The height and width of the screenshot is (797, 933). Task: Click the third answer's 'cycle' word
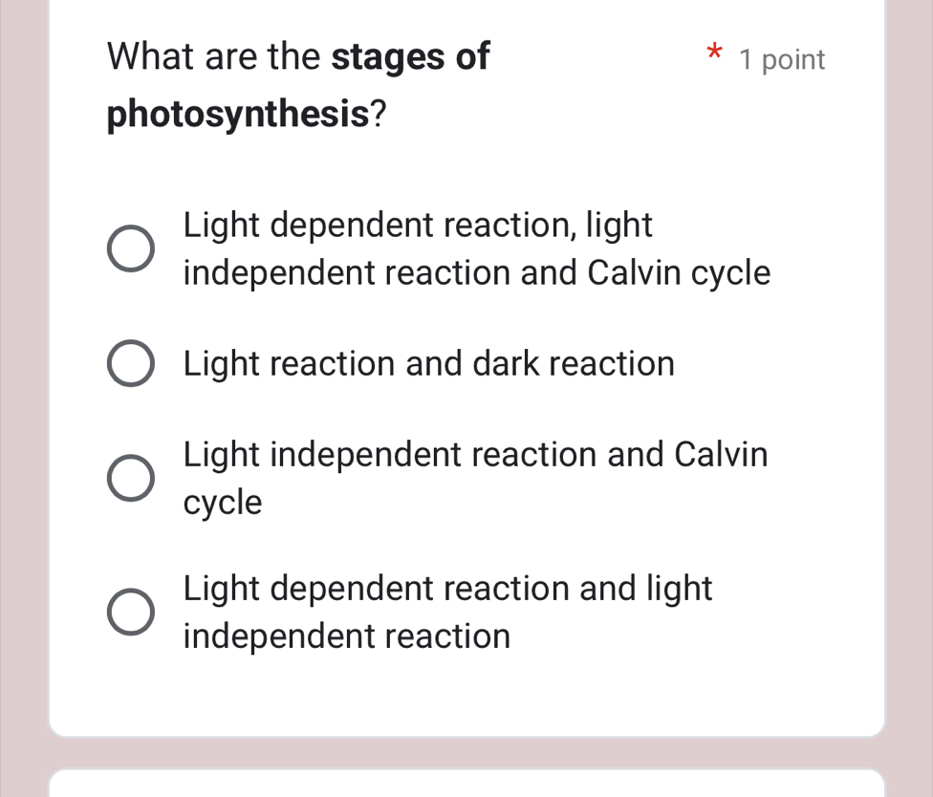click(221, 502)
